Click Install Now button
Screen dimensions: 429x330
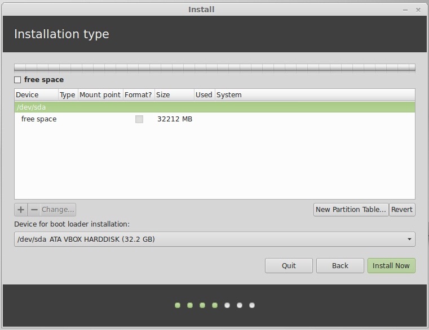click(x=391, y=265)
